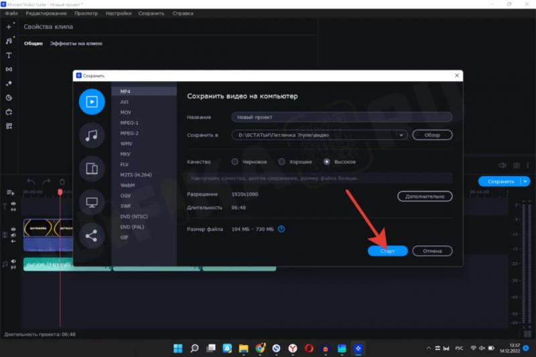Image resolution: width=536 pixels, height=357 pixels.
Task: Click the camera snapshot icon
Action: click(517, 165)
